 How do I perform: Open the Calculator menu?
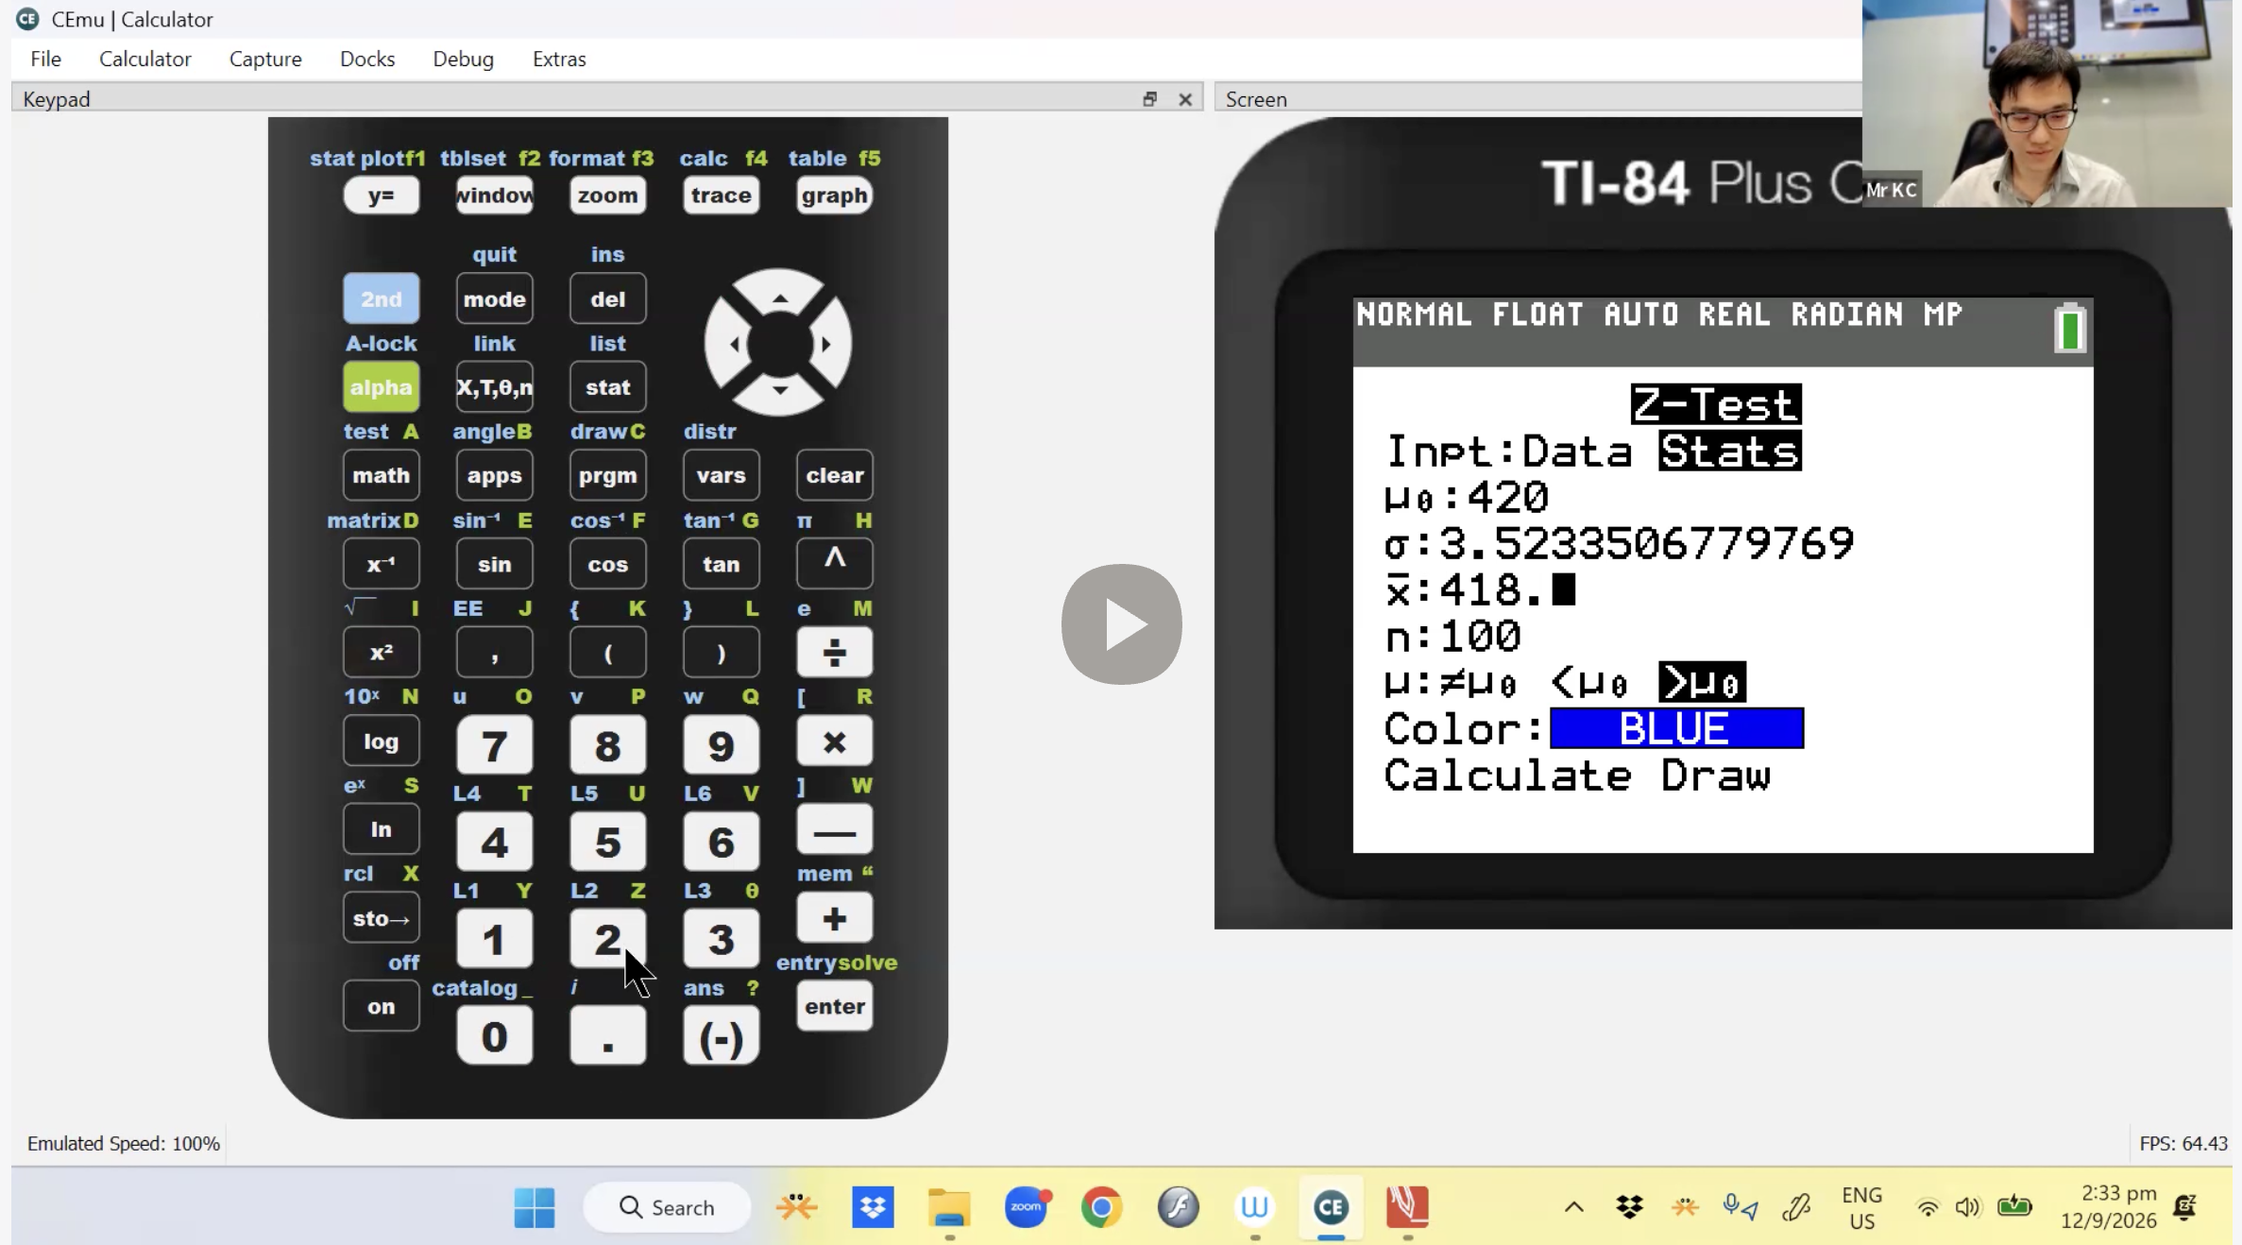tap(144, 59)
